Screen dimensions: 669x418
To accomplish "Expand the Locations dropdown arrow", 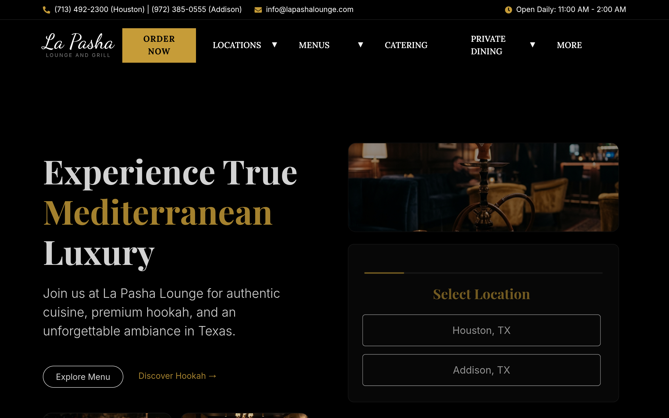I will (274, 45).
